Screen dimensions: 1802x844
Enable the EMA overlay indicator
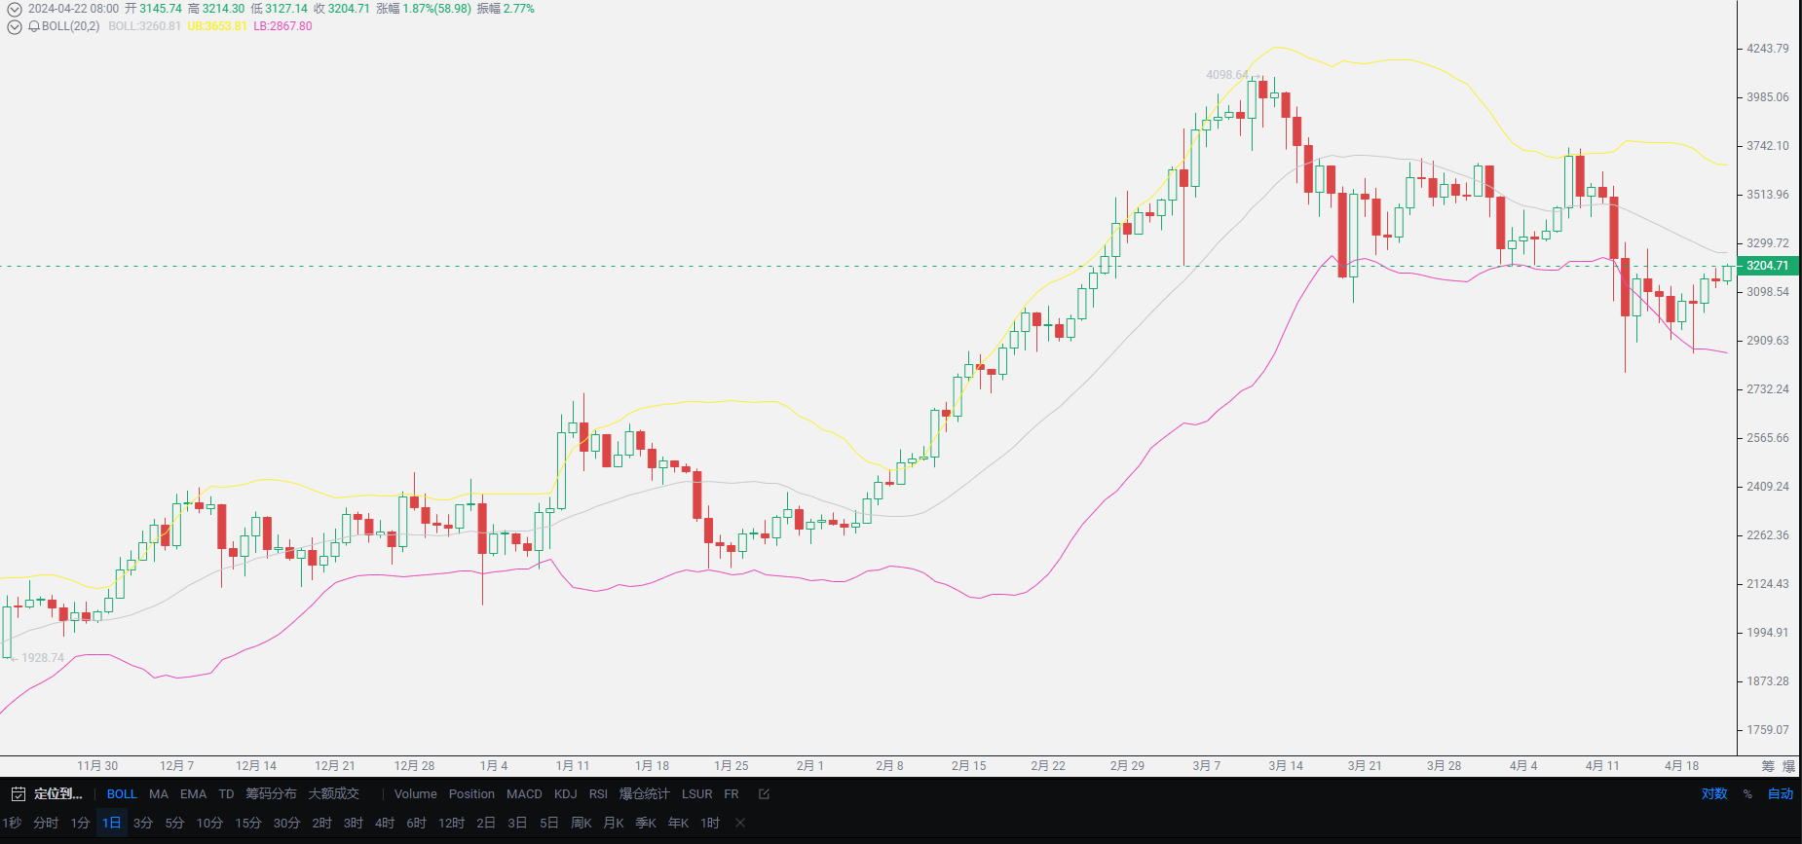pos(193,794)
